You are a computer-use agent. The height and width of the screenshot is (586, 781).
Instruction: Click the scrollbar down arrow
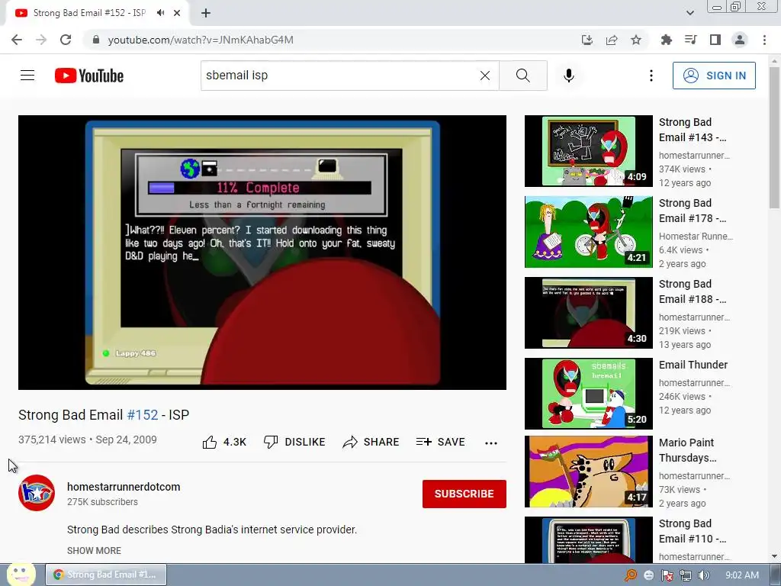click(x=775, y=556)
